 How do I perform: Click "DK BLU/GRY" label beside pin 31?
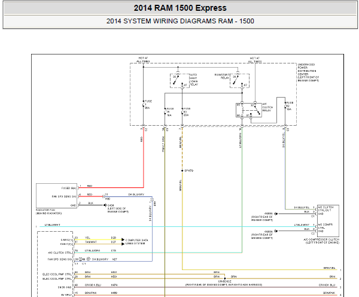tap(136, 195)
